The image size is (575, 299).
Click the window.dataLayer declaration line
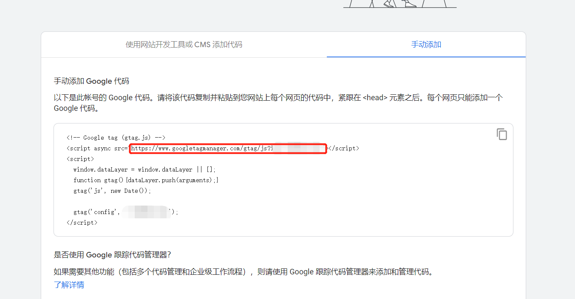pyautogui.click(x=144, y=169)
